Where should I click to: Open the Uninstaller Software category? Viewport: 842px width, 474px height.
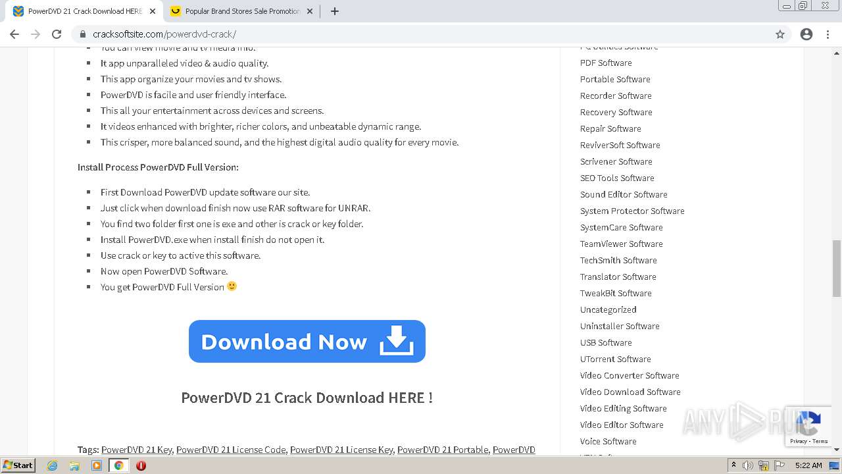point(620,326)
